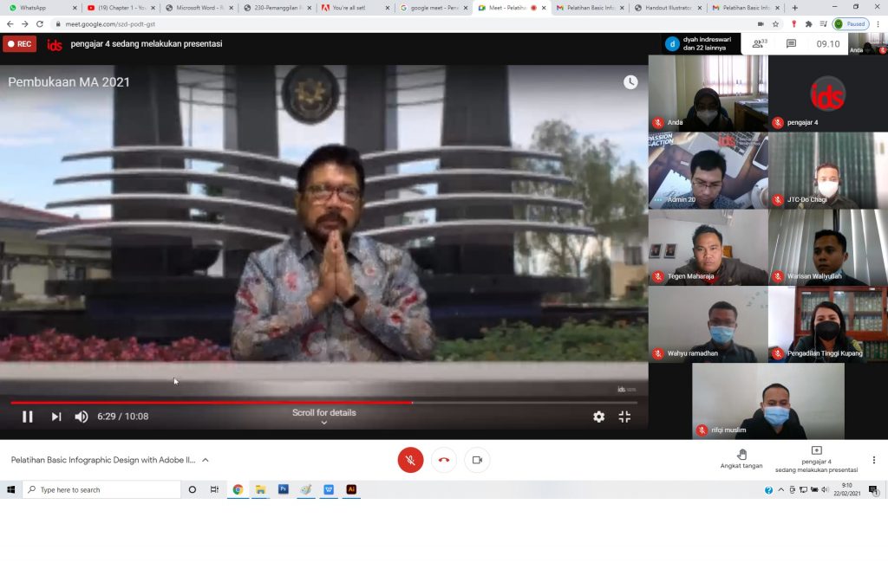Skip to the next video
Viewport: 888px width, 569px height.
56,417
